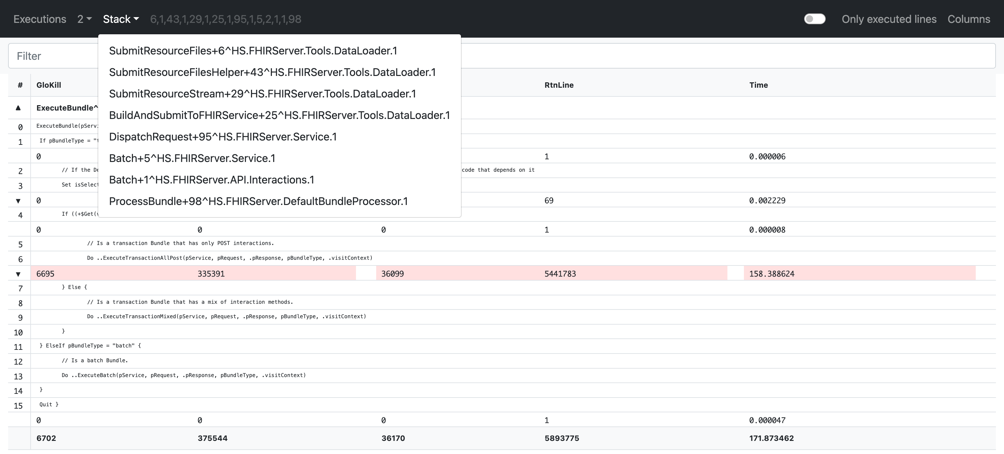
Task: Pick Batch+5 HS.FHIRServer.Service.1 entry
Action: (x=192, y=158)
